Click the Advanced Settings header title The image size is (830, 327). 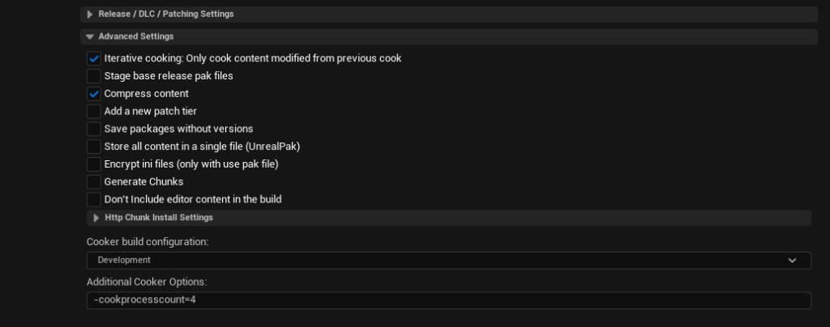[x=136, y=36]
